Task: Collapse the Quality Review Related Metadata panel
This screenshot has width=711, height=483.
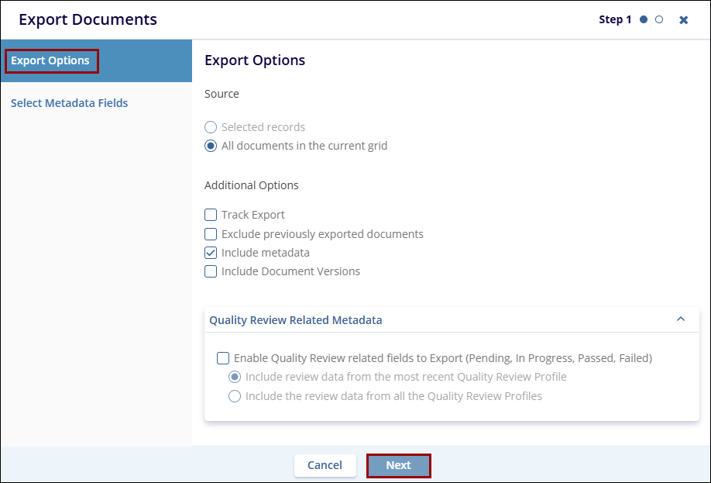Action: 681,319
